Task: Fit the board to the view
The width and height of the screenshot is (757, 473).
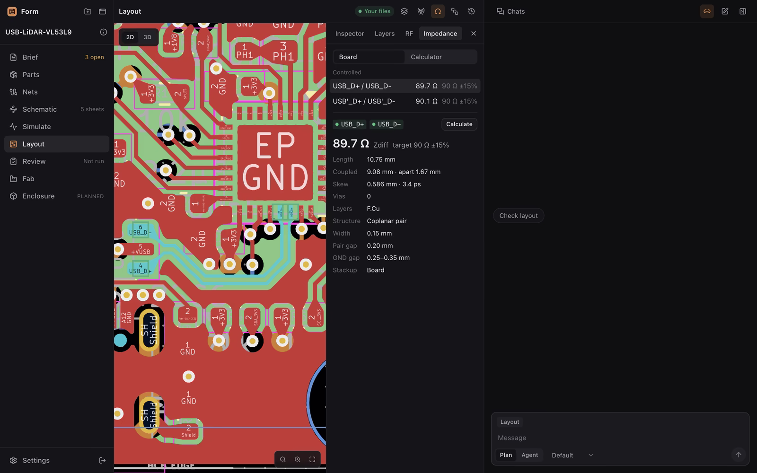Action: coord(312,459)
